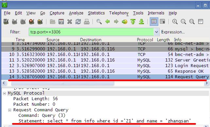Click in the tcp.port==3306 filter field
Viewport: 210px width, 127px height.
[x=91, y=32]
